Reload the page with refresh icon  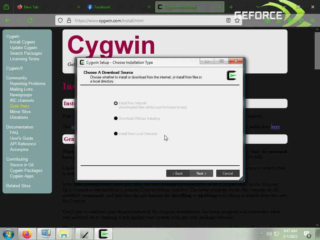30,20
